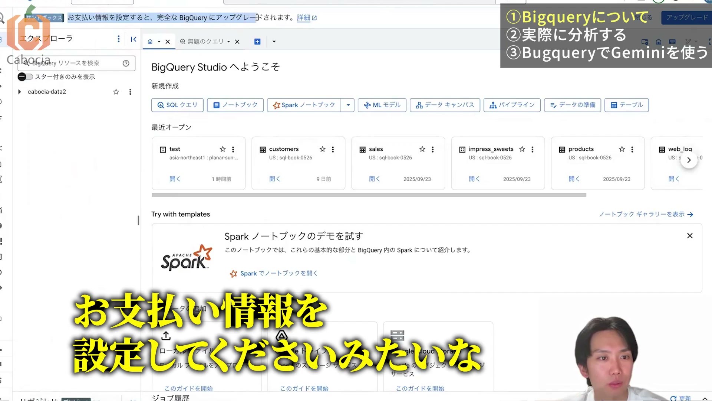Image resolution: width=712 pixels, height=401 pixels.
Task: Click the test dataset icon
Action: pyautogui.click(x=163, y=150)
